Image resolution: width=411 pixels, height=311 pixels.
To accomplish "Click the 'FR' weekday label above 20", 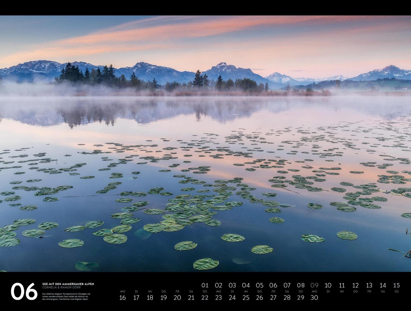I will pyautogui.click(x=177, y=292).
